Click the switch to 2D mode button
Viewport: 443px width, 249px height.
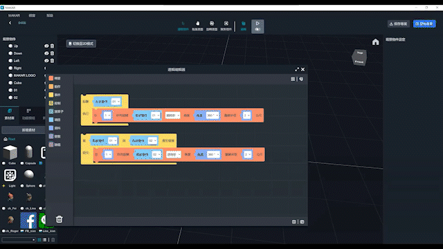[x=81, y=44]
